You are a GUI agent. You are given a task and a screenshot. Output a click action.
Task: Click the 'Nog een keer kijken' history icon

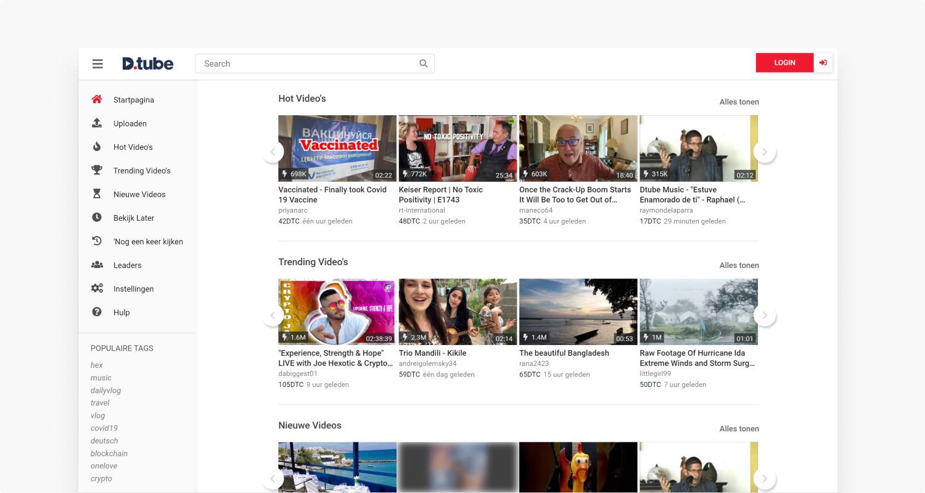point(97,241)
